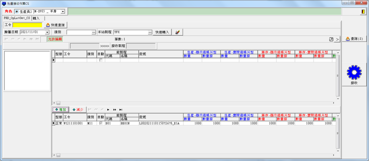This screenshot has width=369, height=161.
Task: Click the blue gear 接收 icon
Action: click(x=354, y=74)
